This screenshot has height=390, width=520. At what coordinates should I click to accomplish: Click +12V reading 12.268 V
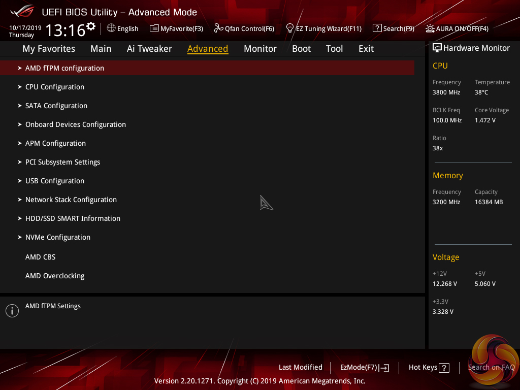click(x=444, y=284)
